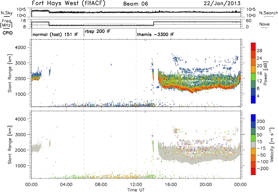Viewport: 278px width, 192px height.
Task: Click the date '22/Jan/2013'
Action: 222,3
